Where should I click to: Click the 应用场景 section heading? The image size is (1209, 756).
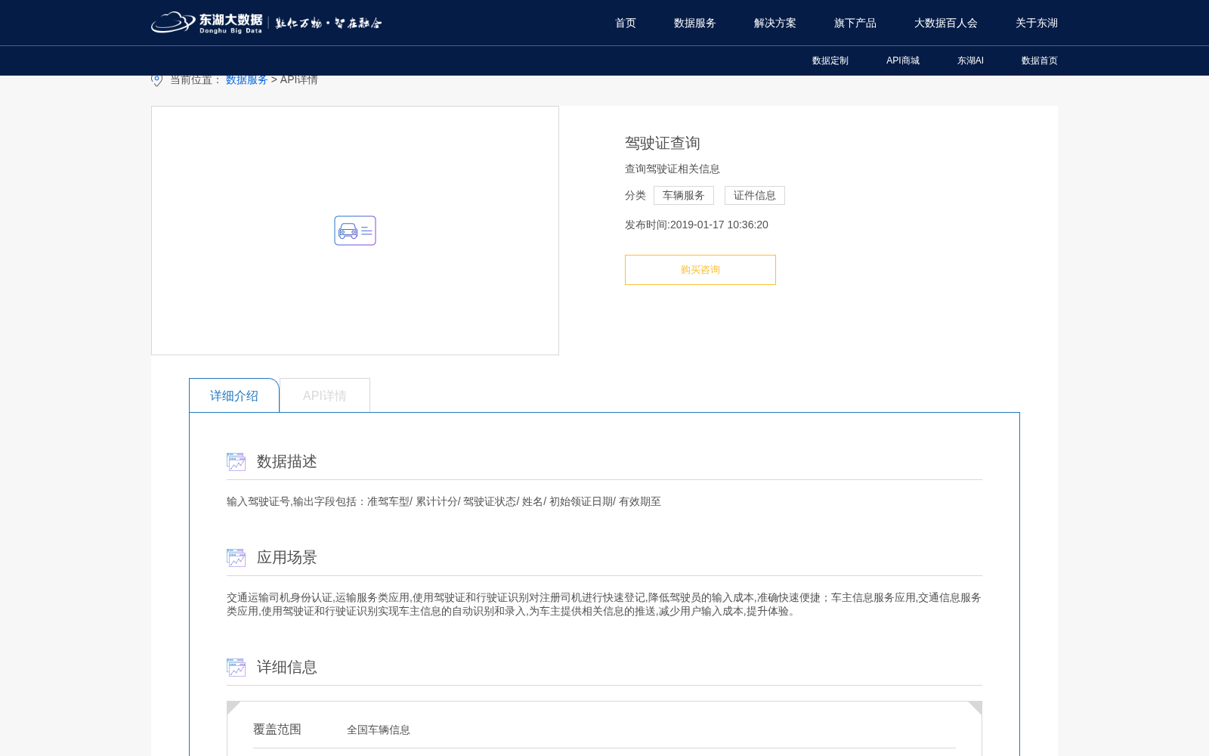287,557
